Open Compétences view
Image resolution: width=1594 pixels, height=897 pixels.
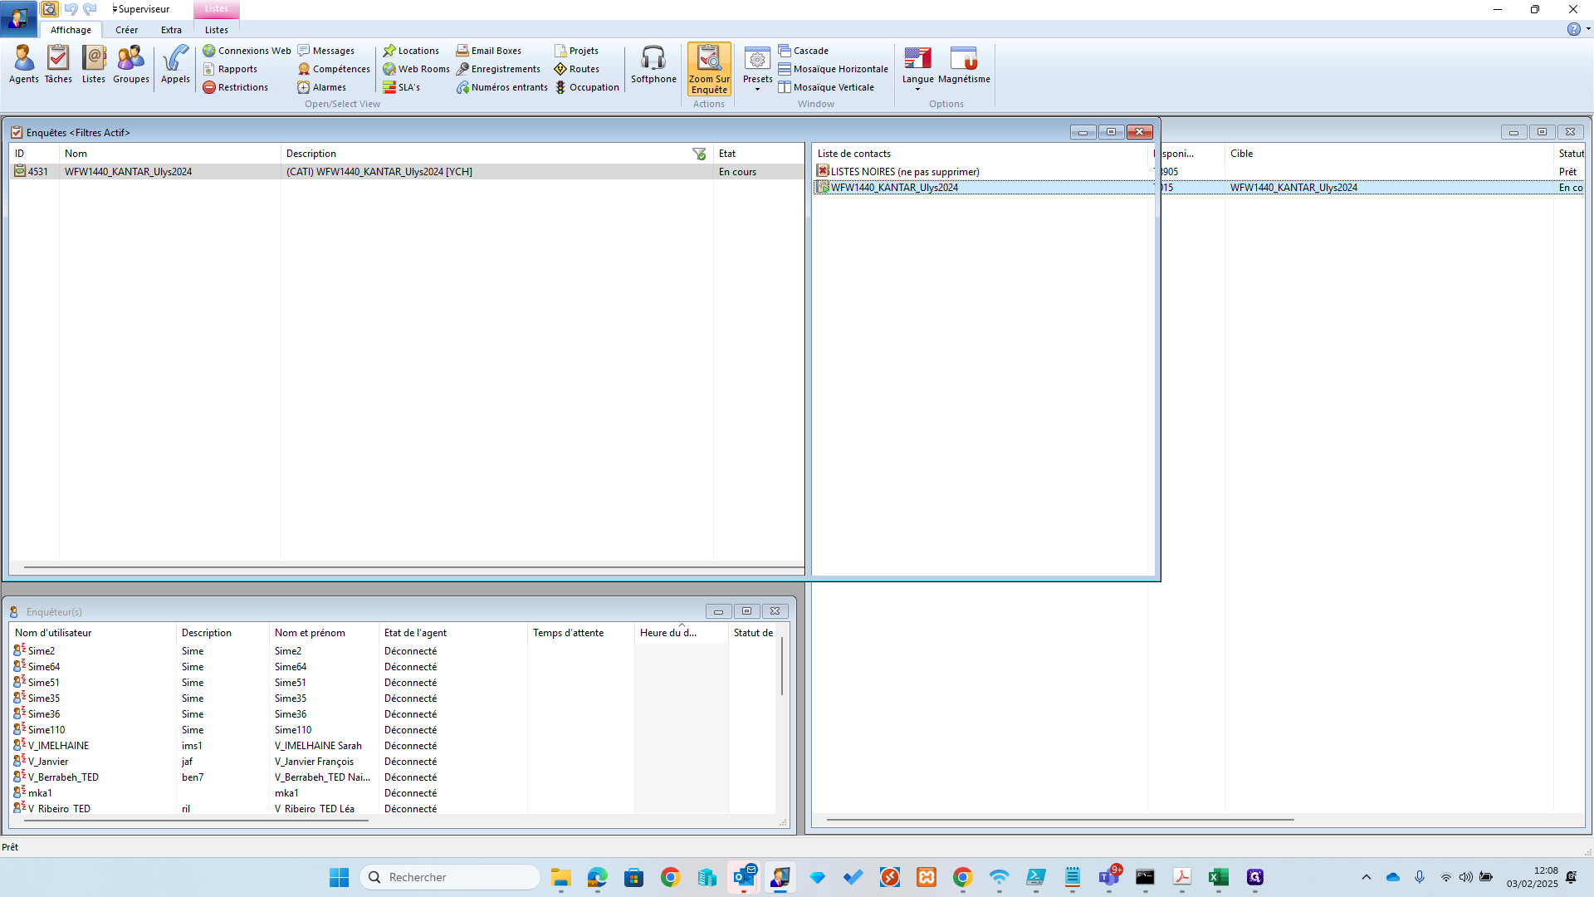[334, 69]
